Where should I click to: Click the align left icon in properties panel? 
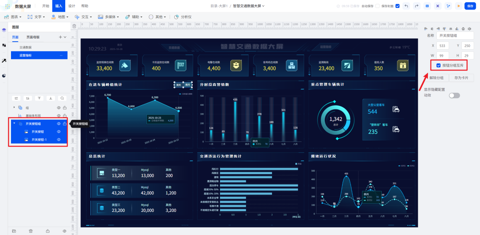point(426,29)
